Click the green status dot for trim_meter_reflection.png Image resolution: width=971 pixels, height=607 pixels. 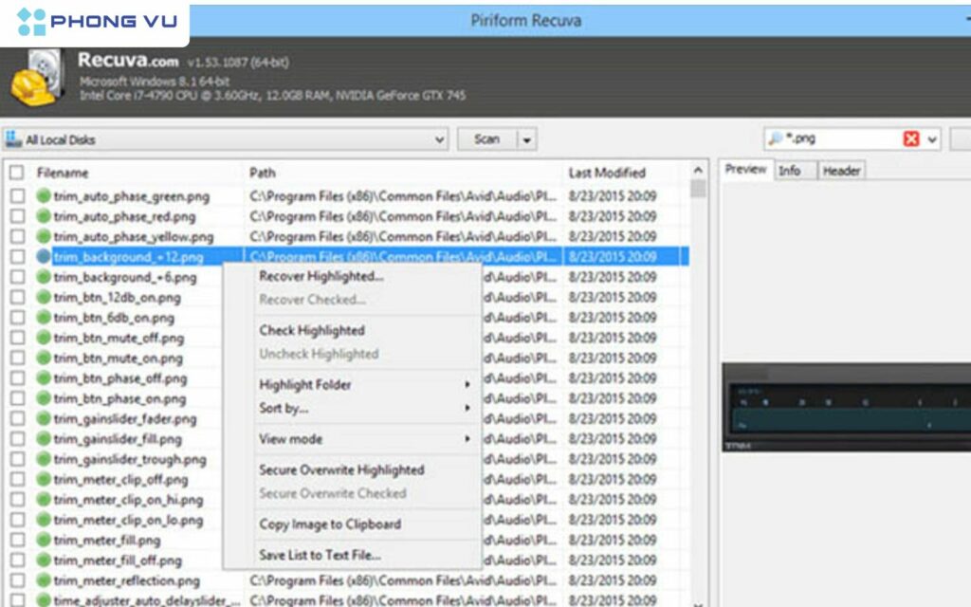pos(46,580)
